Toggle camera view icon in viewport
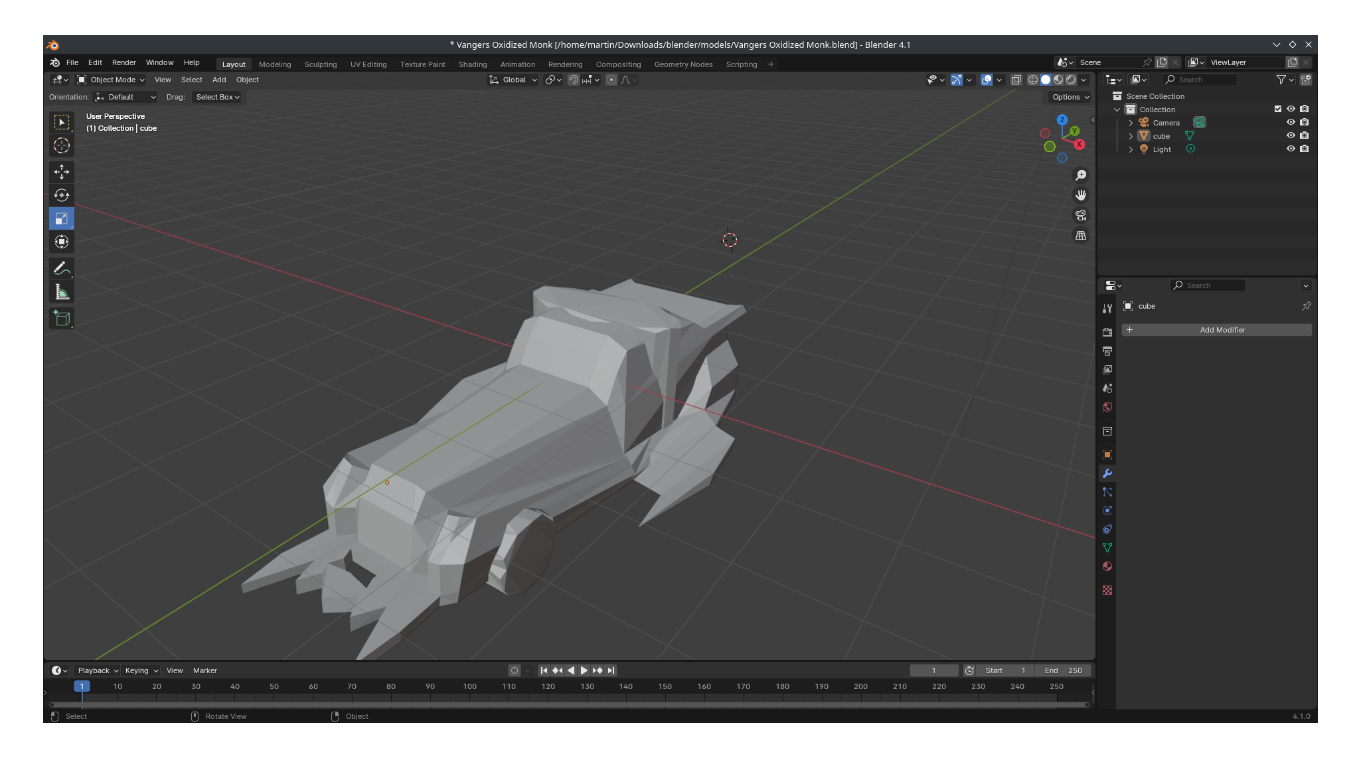The width and height of the screenshot is (1361, 774). [1081, 215]
